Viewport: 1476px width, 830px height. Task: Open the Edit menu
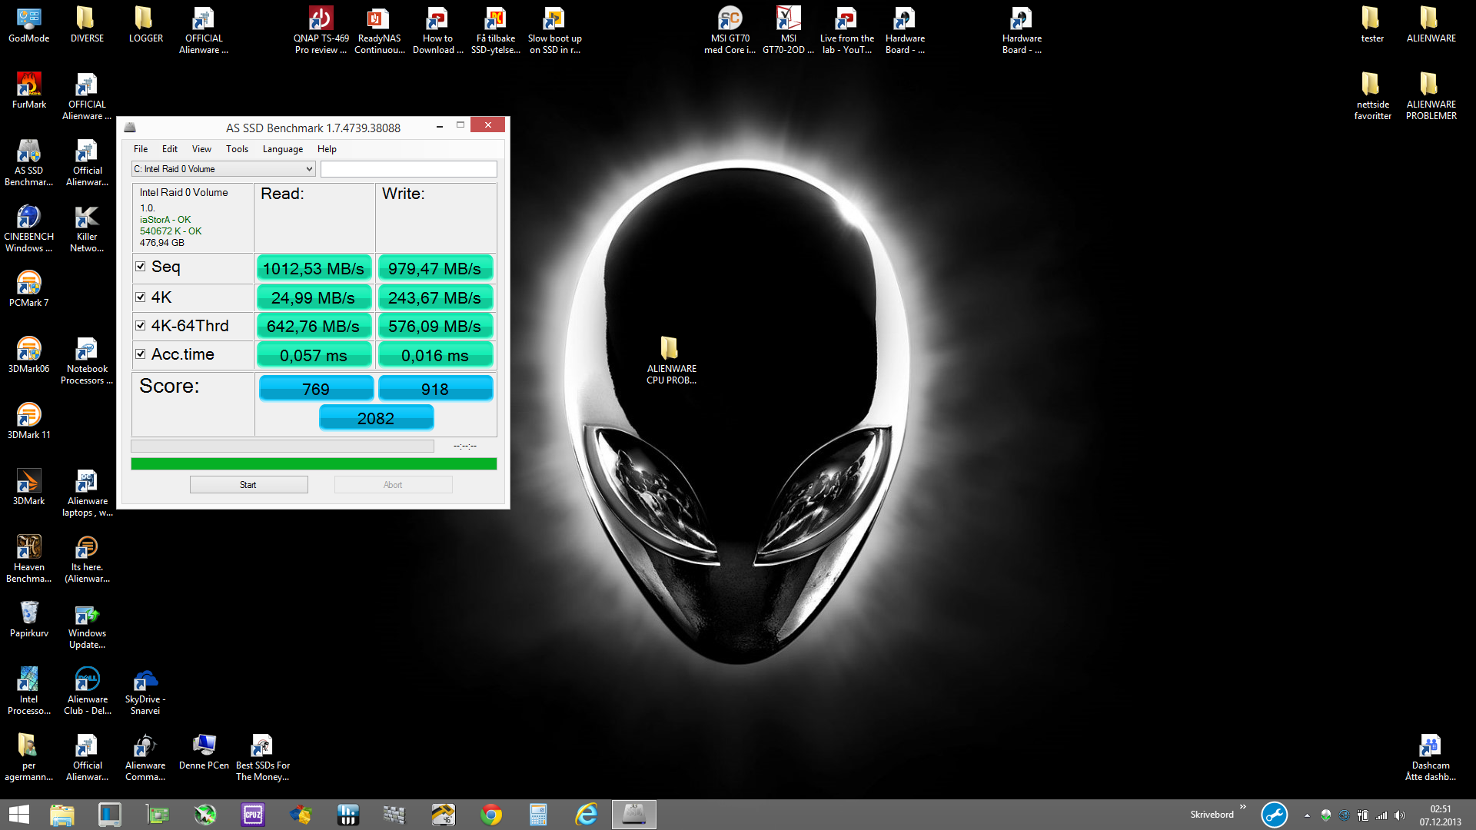[x=170, y=149]
